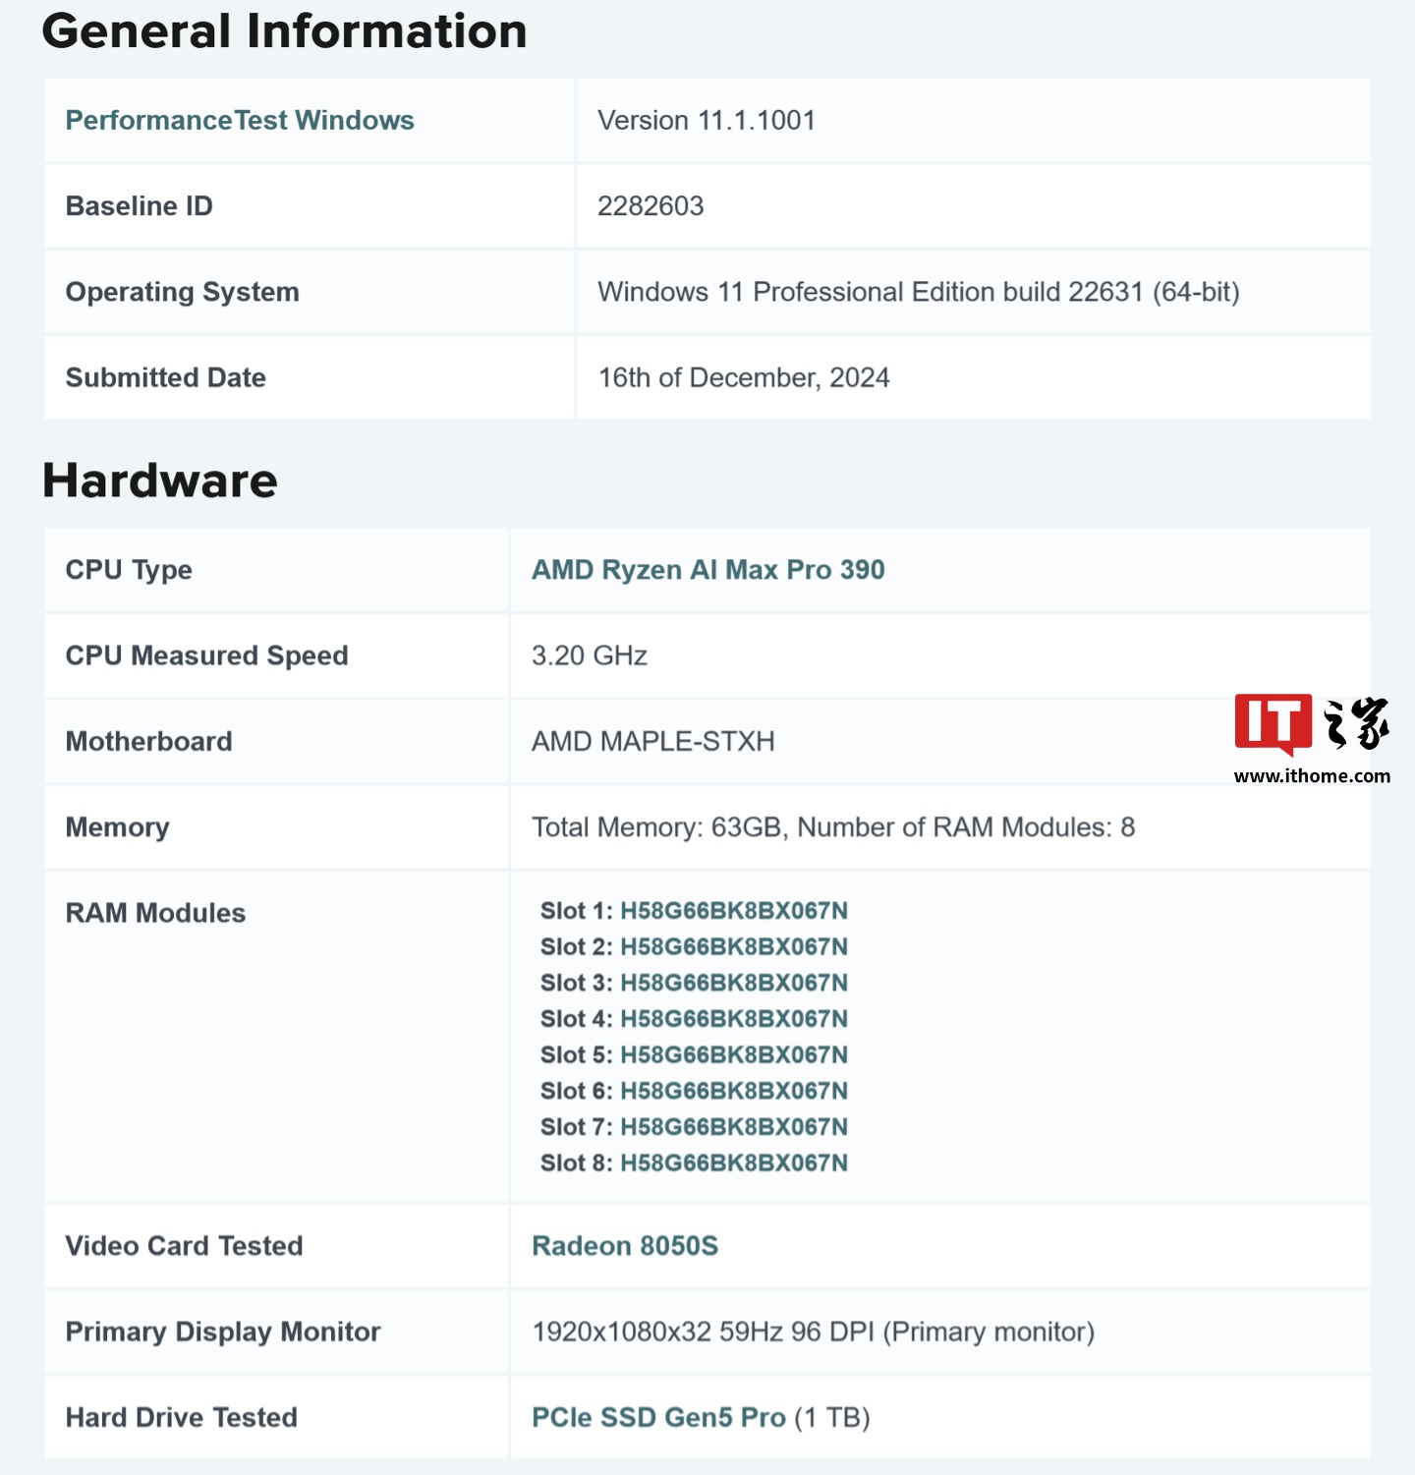This screenshot has width=1415, height=1475.
Task: Open the Radeon 8050S video card link
Action: pos(624,1245)
